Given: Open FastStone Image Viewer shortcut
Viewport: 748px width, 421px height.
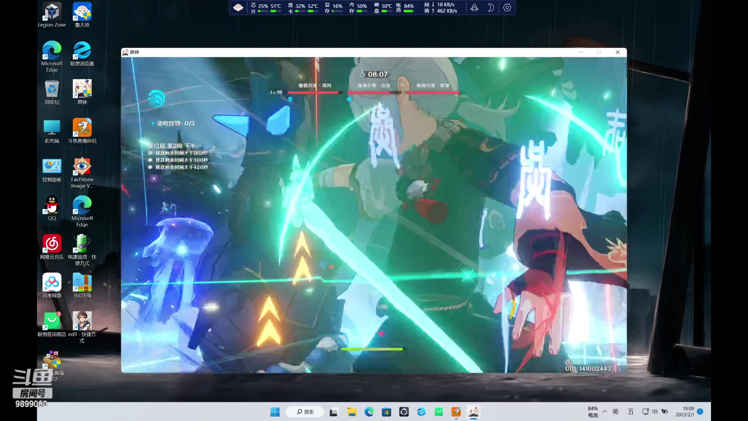Looking at the screenshot, I should 82,173.
